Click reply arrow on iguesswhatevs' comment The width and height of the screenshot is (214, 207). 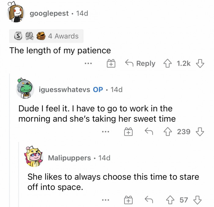tap(149, 132)
